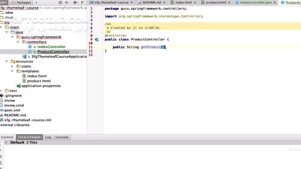Switch to the Console tab
This screenshot has height=169, width=301.
click(62, 137)
